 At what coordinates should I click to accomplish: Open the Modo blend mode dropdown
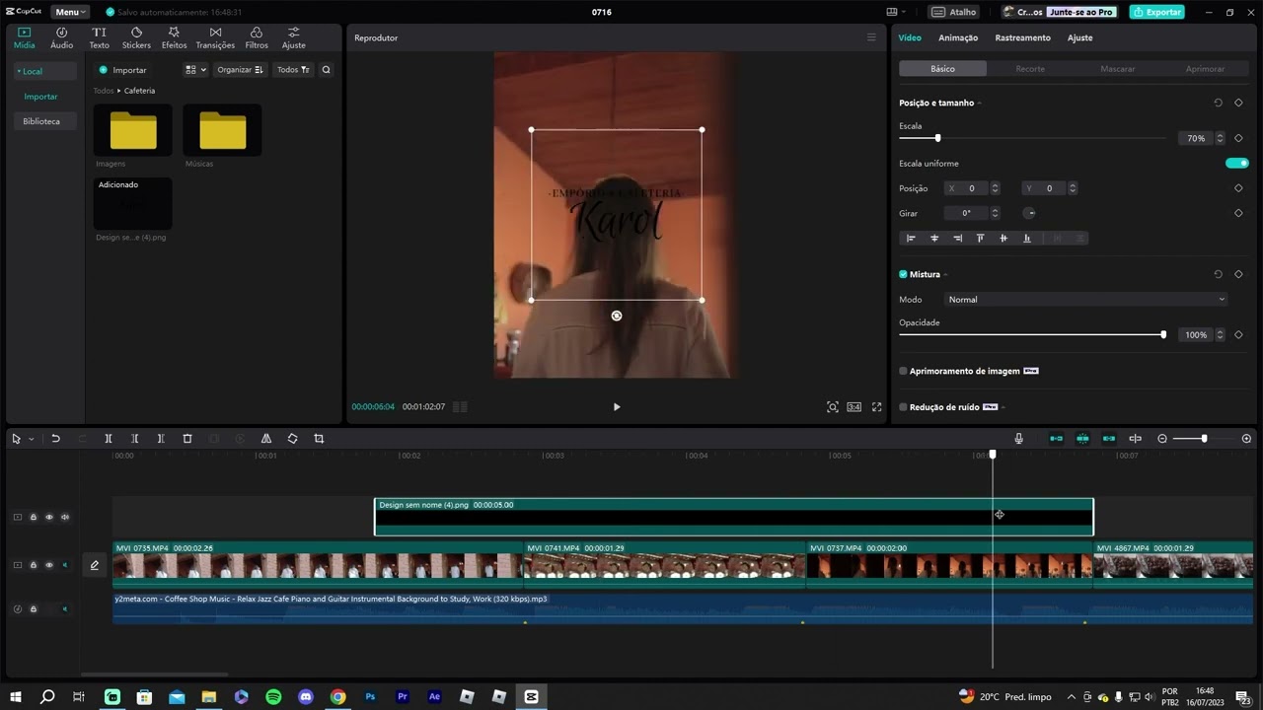[1086, 300]
